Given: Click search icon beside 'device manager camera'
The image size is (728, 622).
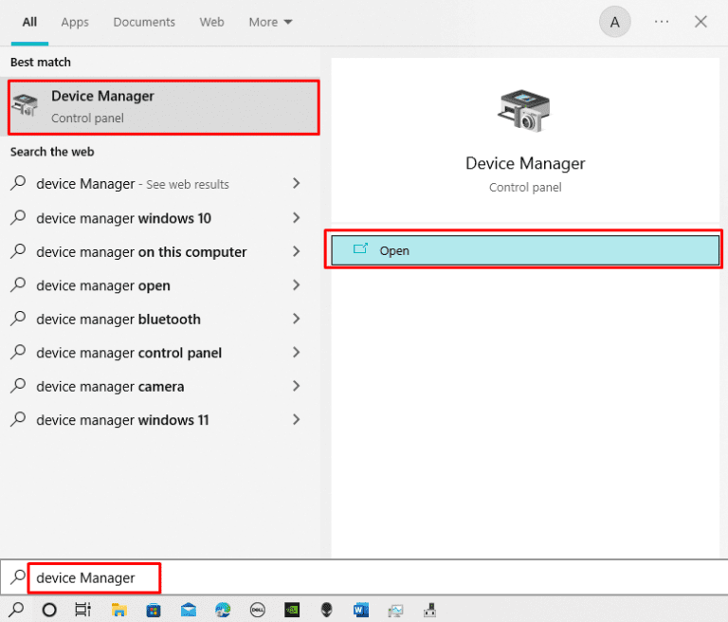Looking at the screenshot, I should [x=18, y=386].
